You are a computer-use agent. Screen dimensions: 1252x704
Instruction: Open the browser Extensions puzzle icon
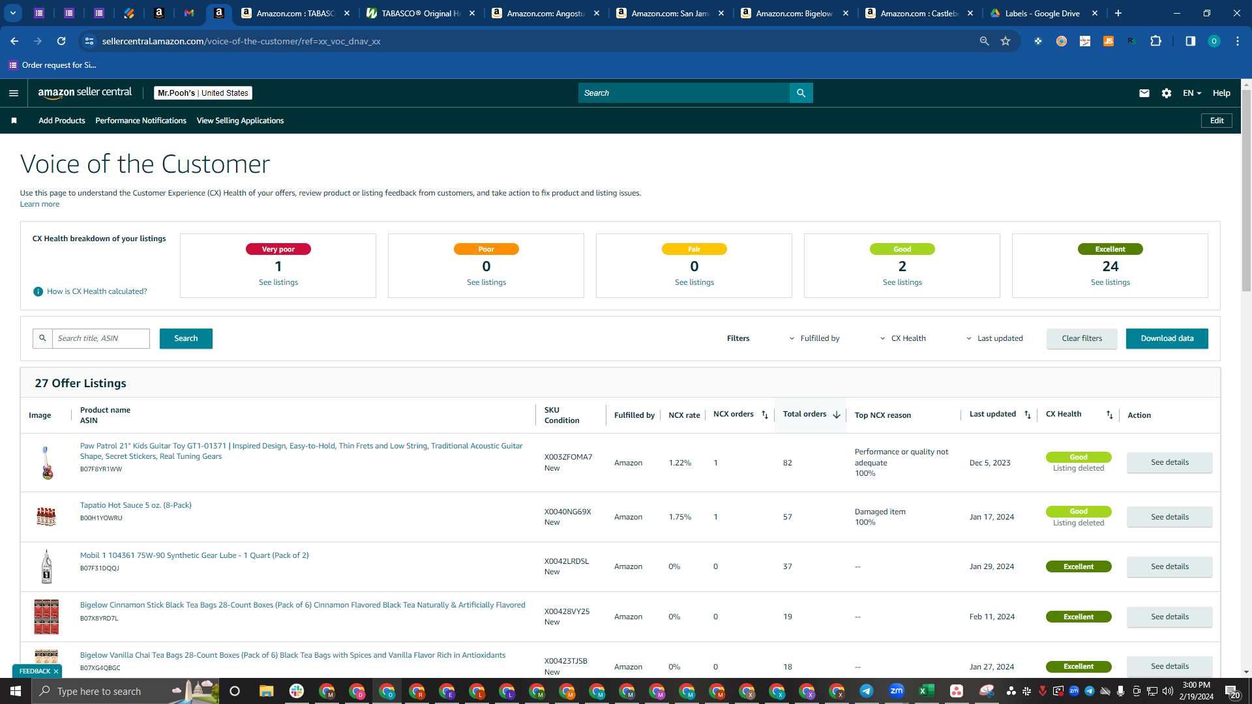click(1155, 41)
